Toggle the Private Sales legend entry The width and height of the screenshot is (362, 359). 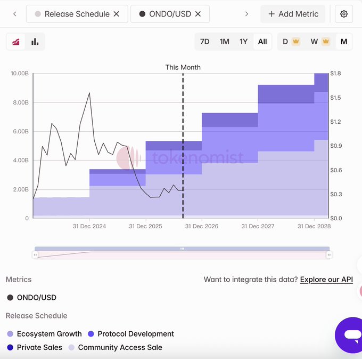pyautogui.click(x=35, y=347)
